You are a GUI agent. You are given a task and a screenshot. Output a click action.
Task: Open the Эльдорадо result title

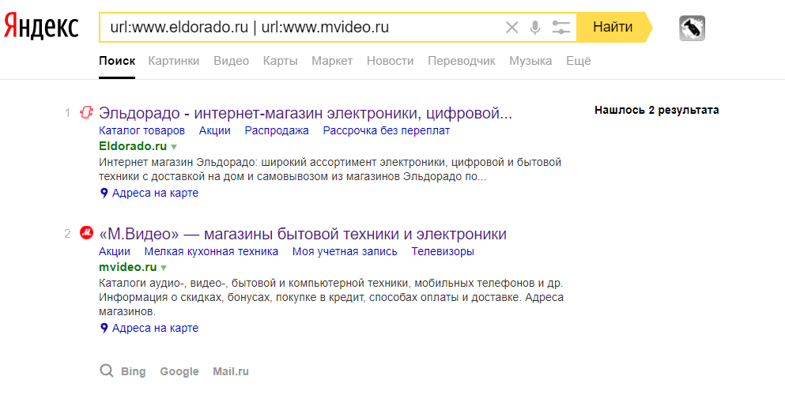(x=305, y=113)
